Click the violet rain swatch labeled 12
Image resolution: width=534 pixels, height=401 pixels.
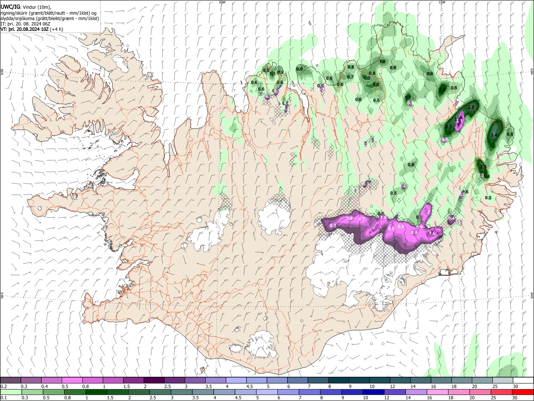(395, 392)
